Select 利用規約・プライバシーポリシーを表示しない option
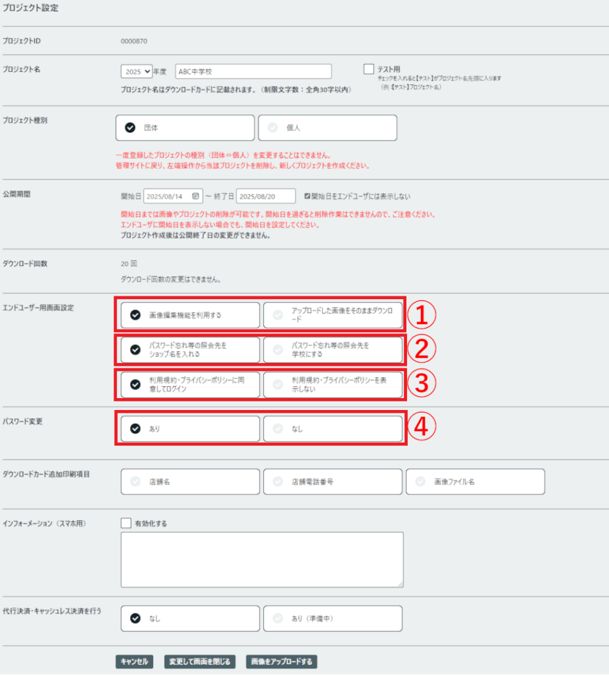Viewport: 609px width, 676px height. click(333, 385)
